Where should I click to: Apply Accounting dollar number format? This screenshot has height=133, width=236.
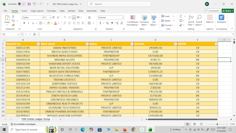(x=100, y=23)
